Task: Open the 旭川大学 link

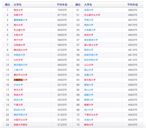Action: click(x=89, y=110)
